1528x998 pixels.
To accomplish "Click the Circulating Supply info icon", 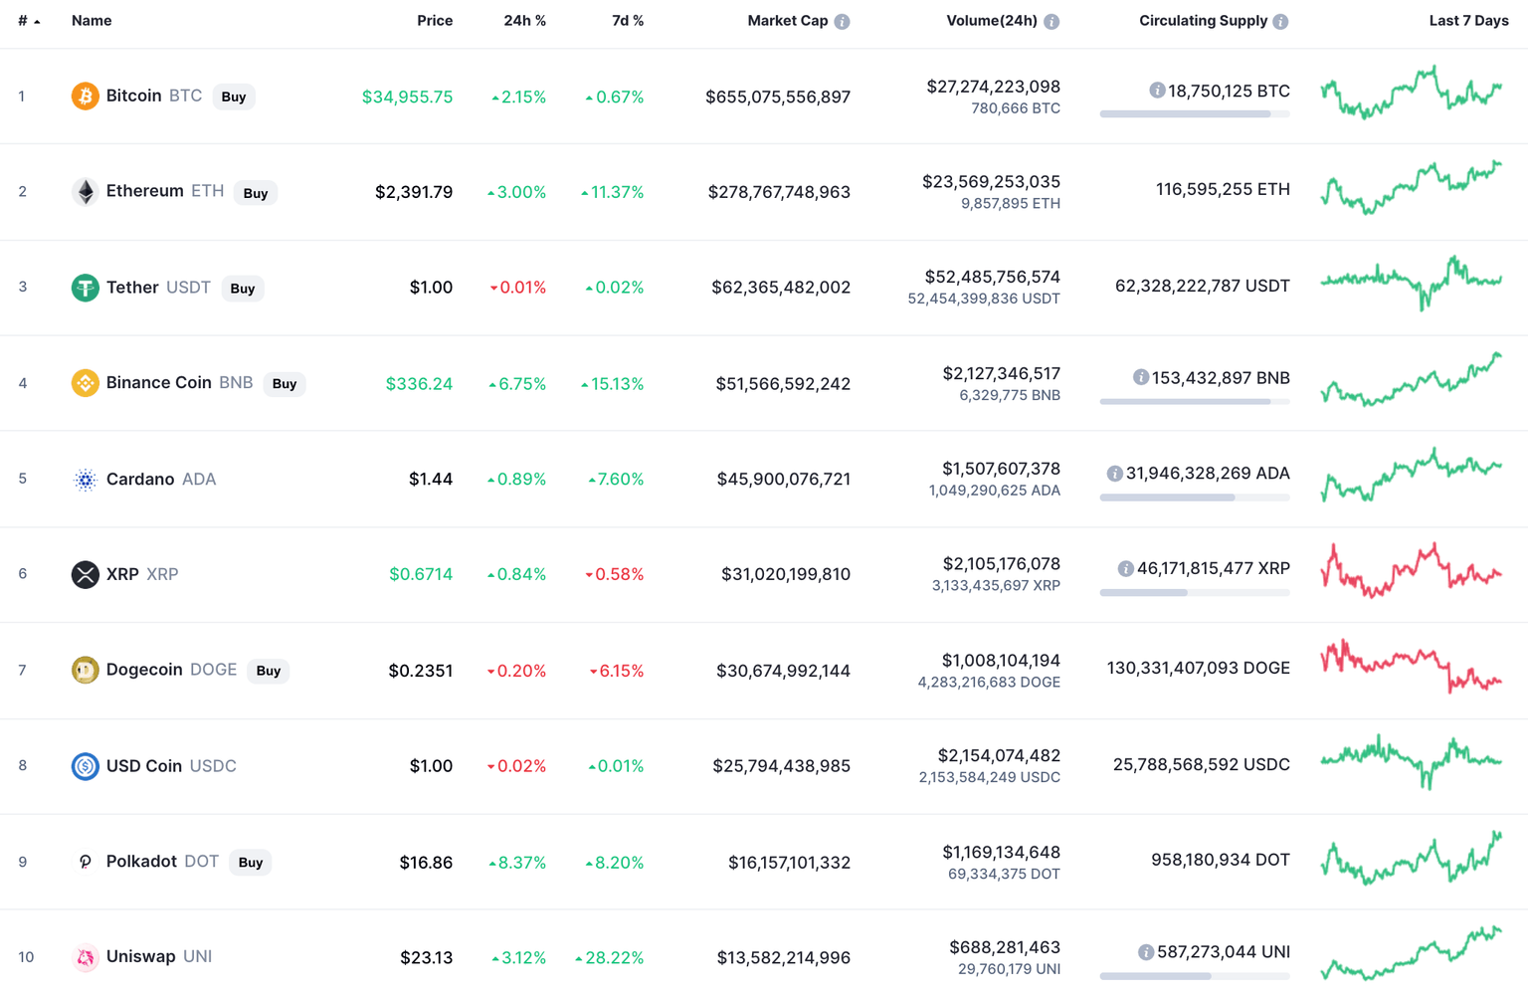I will pyautogui.click(x=1281, y=22).
